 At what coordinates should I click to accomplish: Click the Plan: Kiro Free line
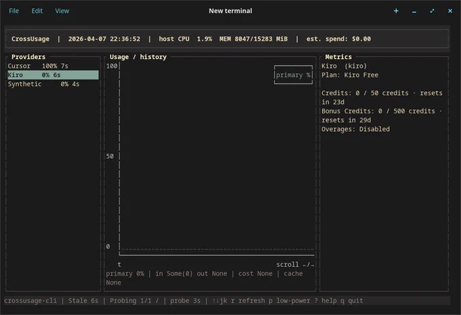(350, 75)
